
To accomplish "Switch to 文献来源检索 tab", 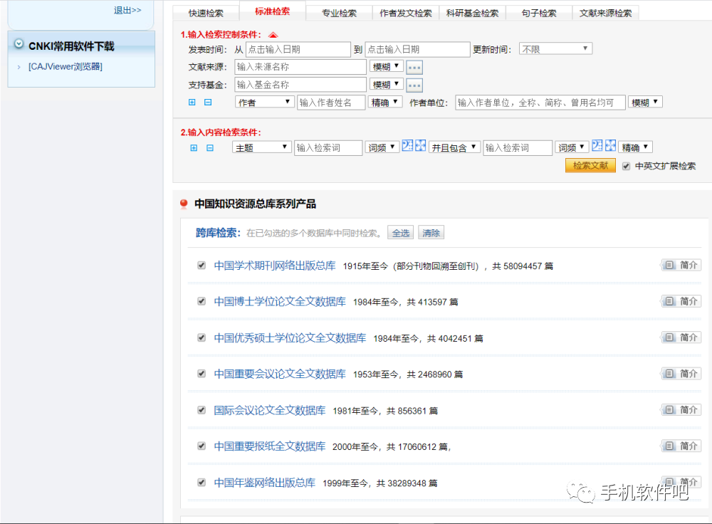I will (x=606, y=13).
